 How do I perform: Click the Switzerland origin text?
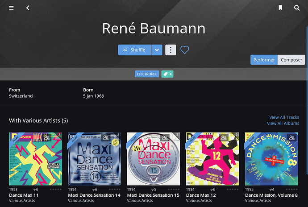(21, 96)
